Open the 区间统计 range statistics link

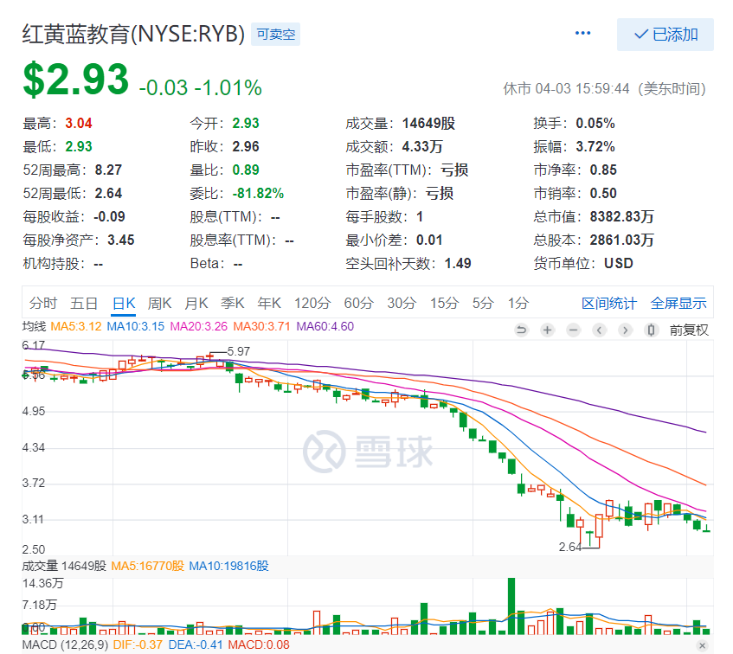click(609, 303)
